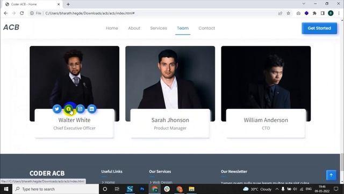Open a new browser tab
344x194 pixels.
pos(68,4)
